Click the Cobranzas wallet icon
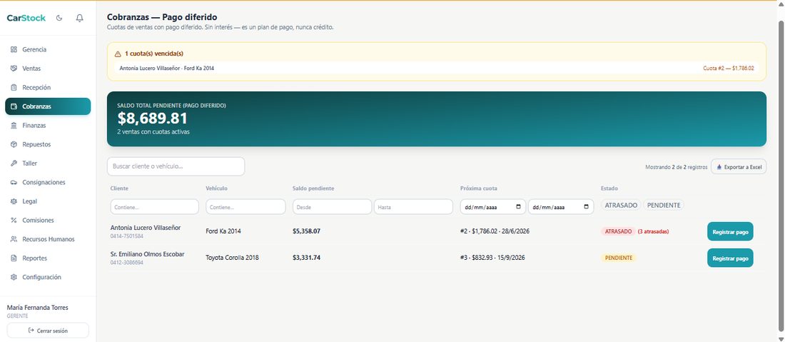Image resolution: width=785 pixels, height=342 pixels. pyautogui.click(x=14, y=106)
